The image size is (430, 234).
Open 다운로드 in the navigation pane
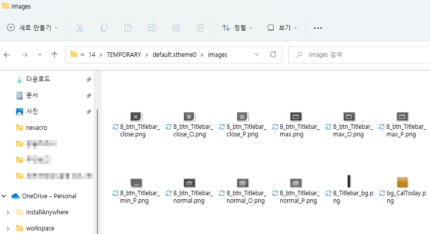[38, 80]
